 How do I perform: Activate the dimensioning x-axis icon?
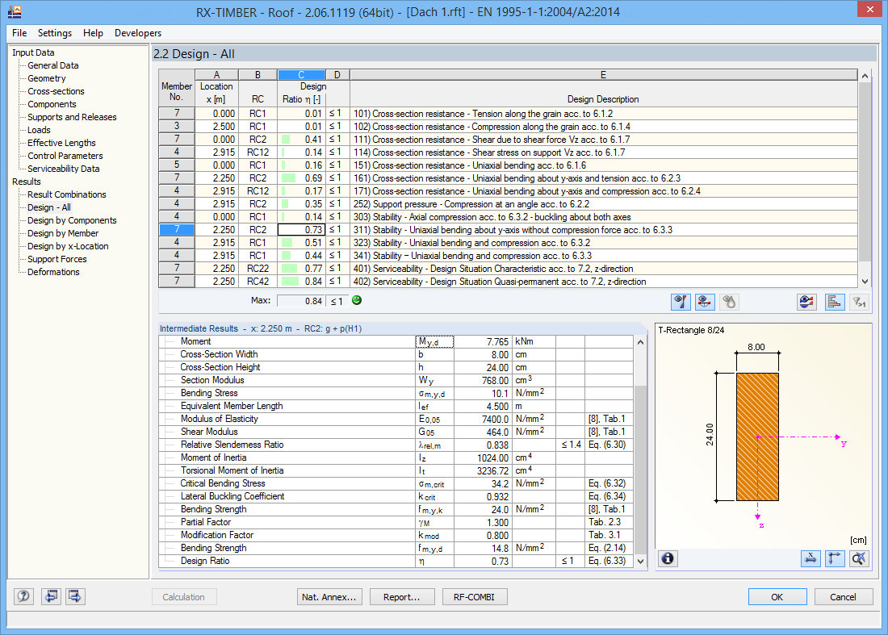click(x=811, y=558)
